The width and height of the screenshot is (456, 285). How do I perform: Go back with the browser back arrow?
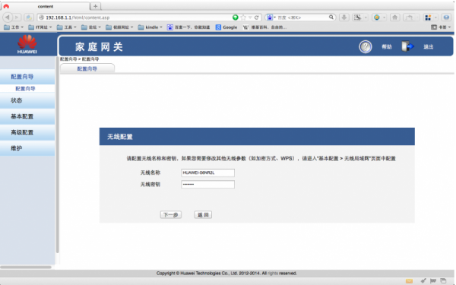[8, 17]
